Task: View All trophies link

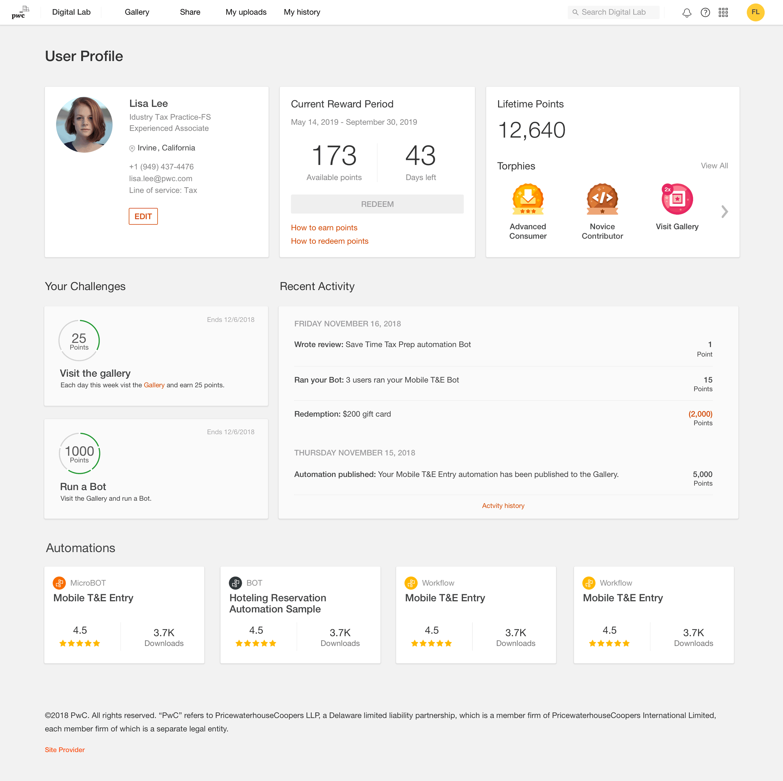Action: click(x=714, y=166)
